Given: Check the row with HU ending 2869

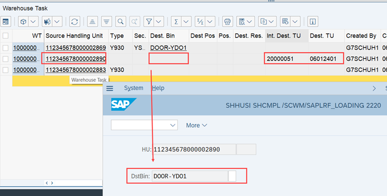Looking at the screenshot, I should 5,48.
